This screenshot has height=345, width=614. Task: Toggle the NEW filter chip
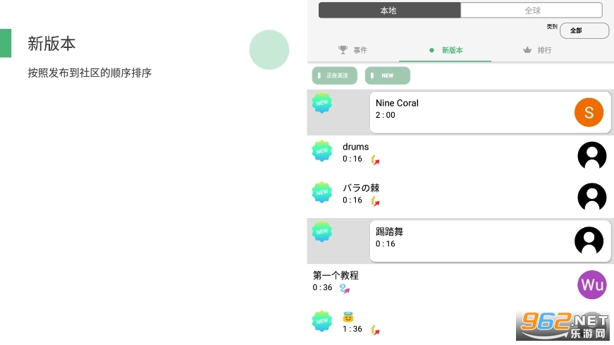tap(387, 75)
